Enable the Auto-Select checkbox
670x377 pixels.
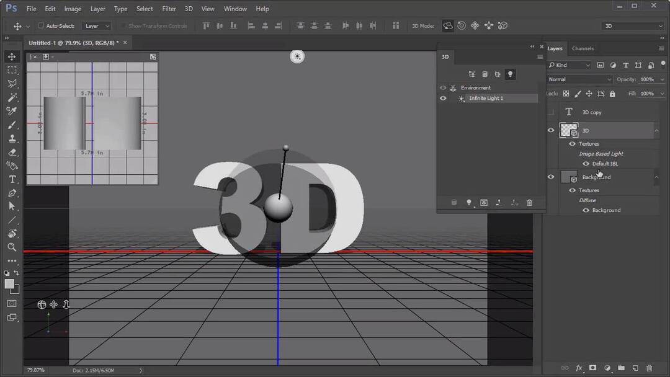point(41,26)
